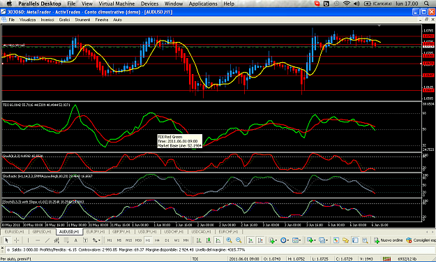Choose the text (A) tool
This screenshot has height=262, width=436.
(75, 240)
